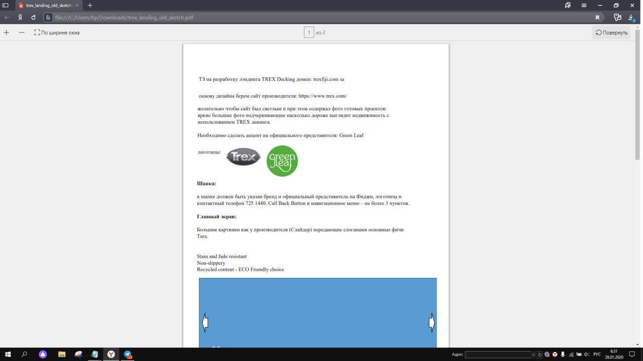Click the 'Stain and fade resistant' line

(222, 256)
